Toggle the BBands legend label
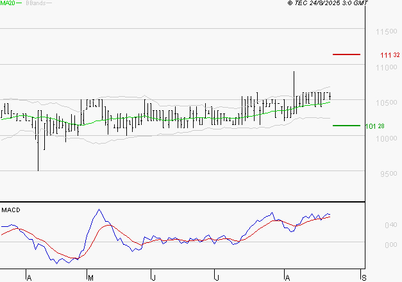 35,3
